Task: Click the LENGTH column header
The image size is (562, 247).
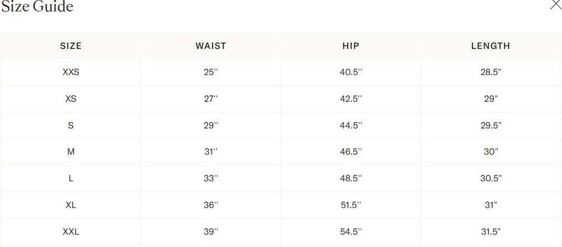Action: point(491,46)
